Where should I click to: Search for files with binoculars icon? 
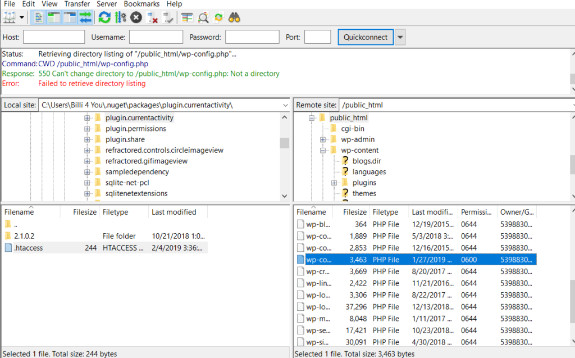234,17
